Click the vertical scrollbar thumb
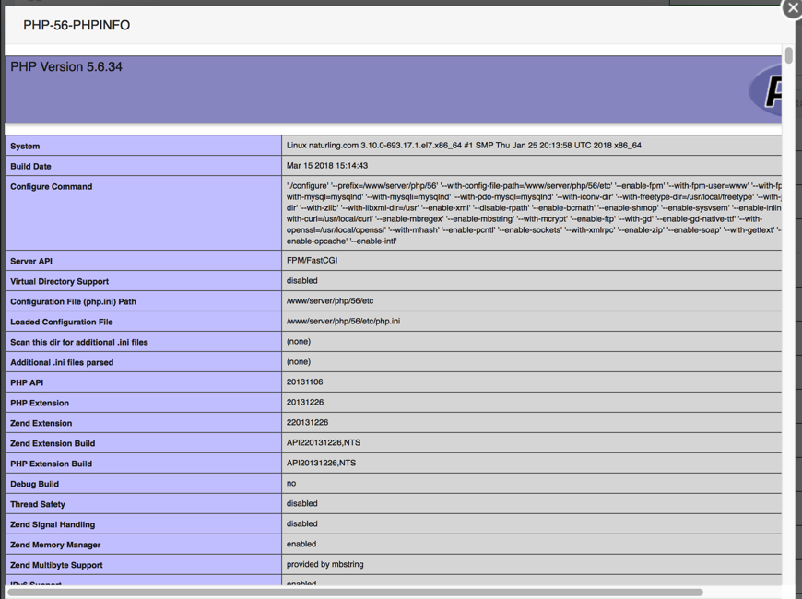 789,55
